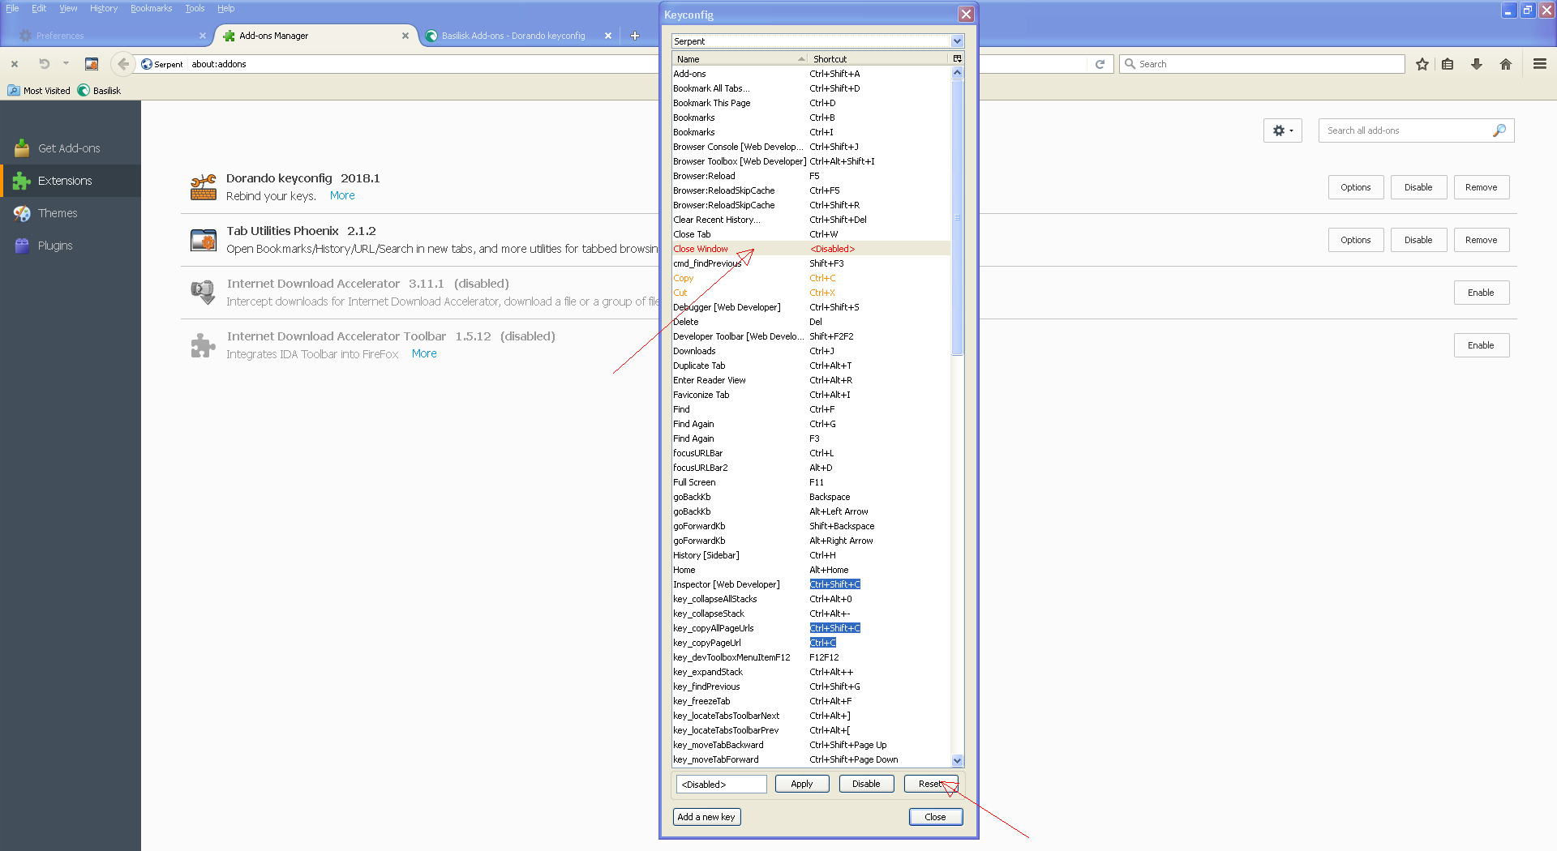This screenshot has width=1557, height=851.
Task: Disable the Tab Utilities Phoenix extension
Action: click(x=1418, y=240)
